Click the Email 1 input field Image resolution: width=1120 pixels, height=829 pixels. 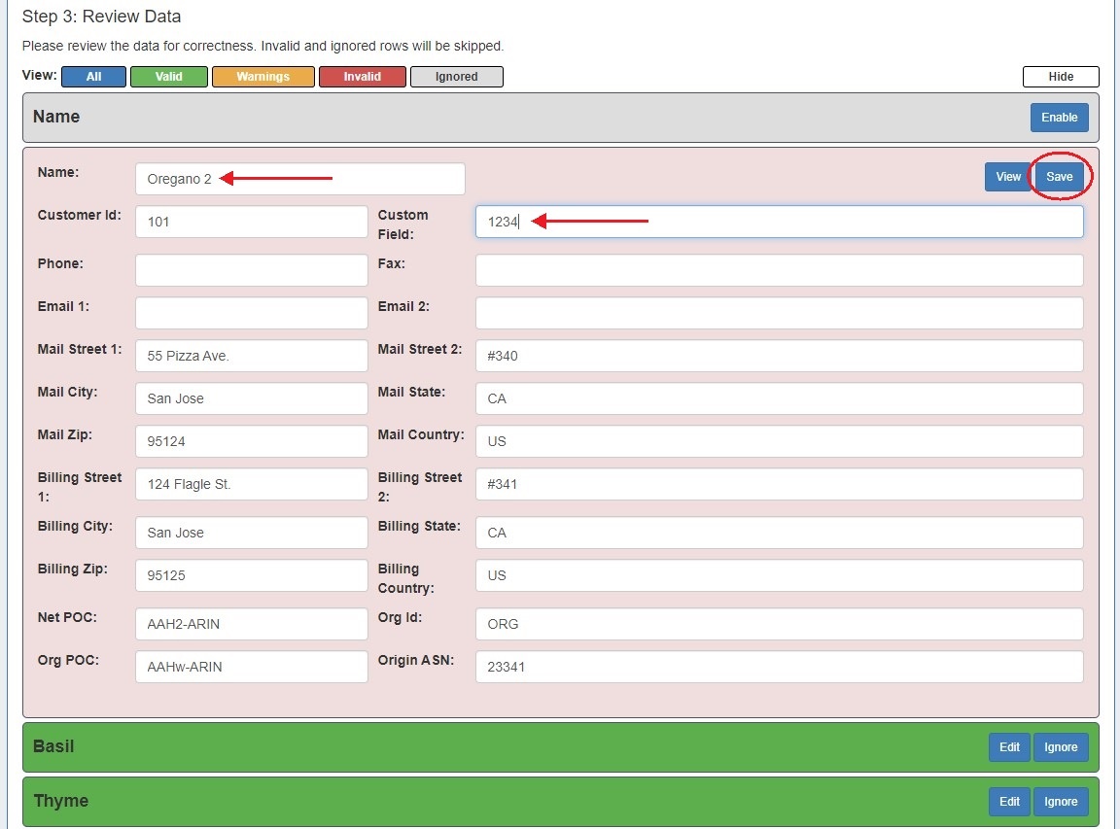251,313
